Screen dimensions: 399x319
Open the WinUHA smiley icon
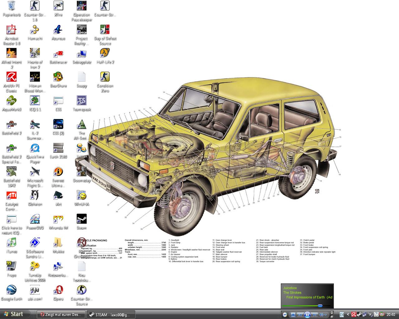tap(82, 198)
